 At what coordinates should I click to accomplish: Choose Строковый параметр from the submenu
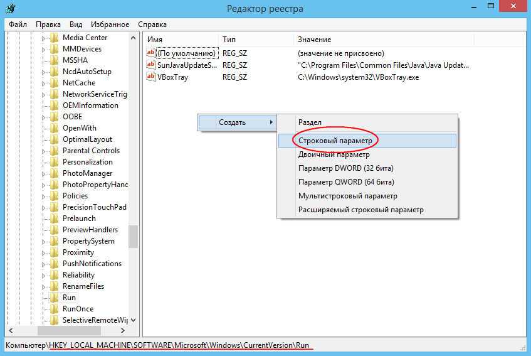[335, 141]
